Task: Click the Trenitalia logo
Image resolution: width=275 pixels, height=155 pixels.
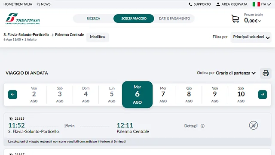Action: coord(23,19)
